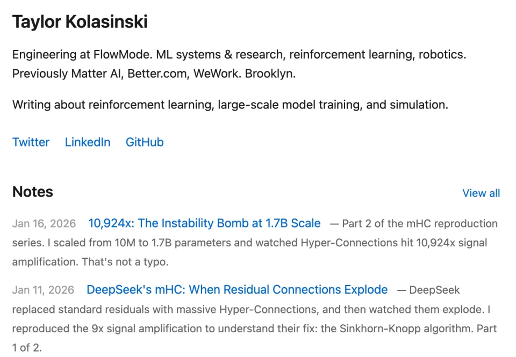The image size is (516, 357).
Task: Click the Notes section heading
Action: coord(33,192)
